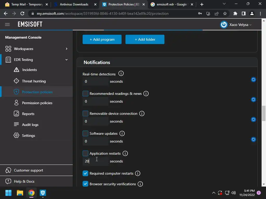
Task: Share this page icon
Action: point(217,13)
